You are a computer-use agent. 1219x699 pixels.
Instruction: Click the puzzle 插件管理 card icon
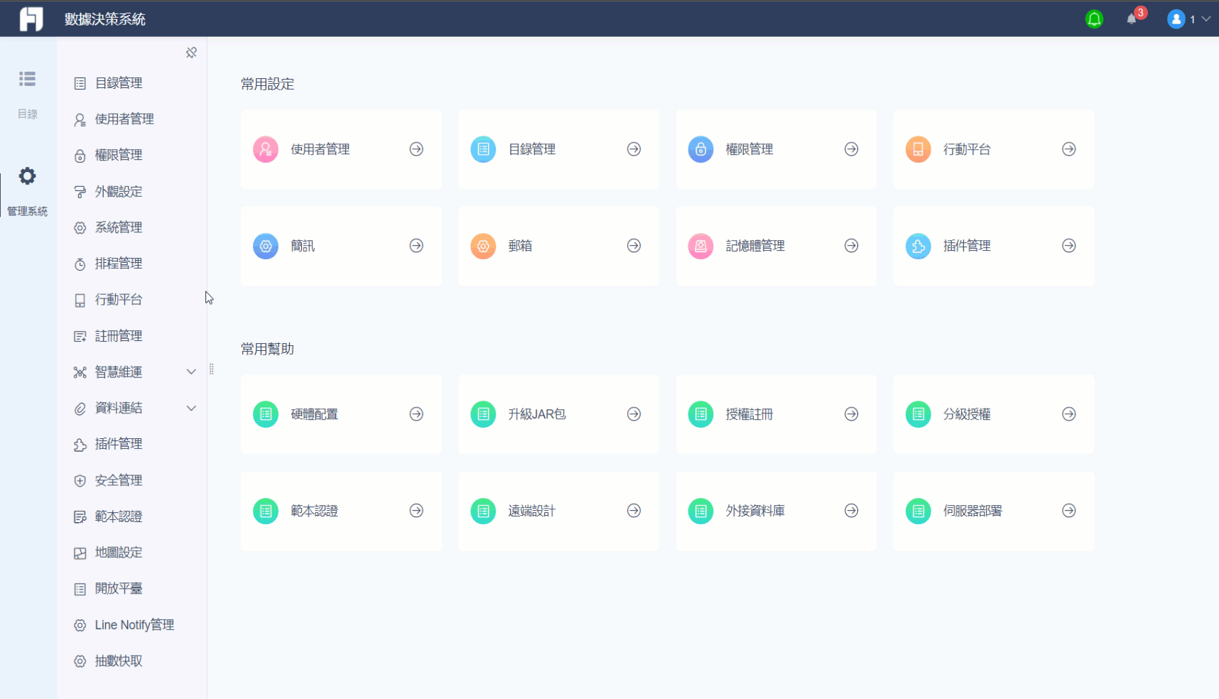point(918,246)
